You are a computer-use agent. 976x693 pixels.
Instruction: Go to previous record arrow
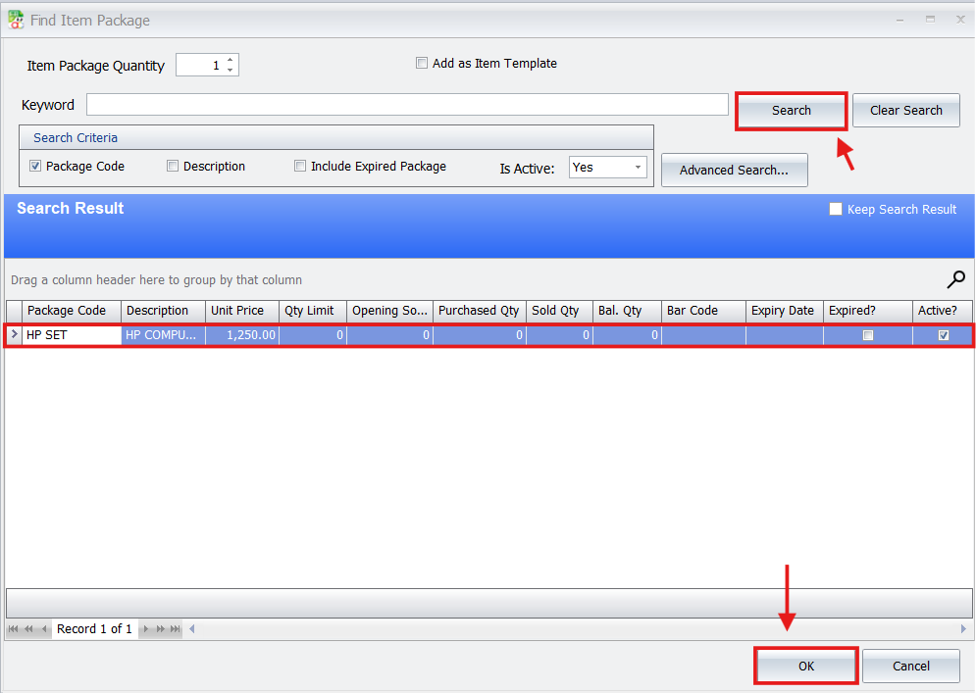point(44,629)
